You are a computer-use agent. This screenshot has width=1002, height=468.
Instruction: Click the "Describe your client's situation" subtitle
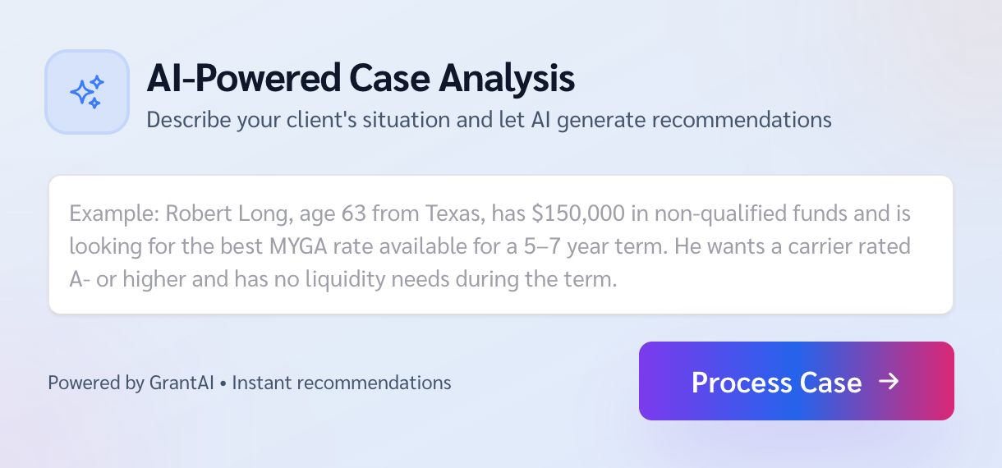(489, 120)
